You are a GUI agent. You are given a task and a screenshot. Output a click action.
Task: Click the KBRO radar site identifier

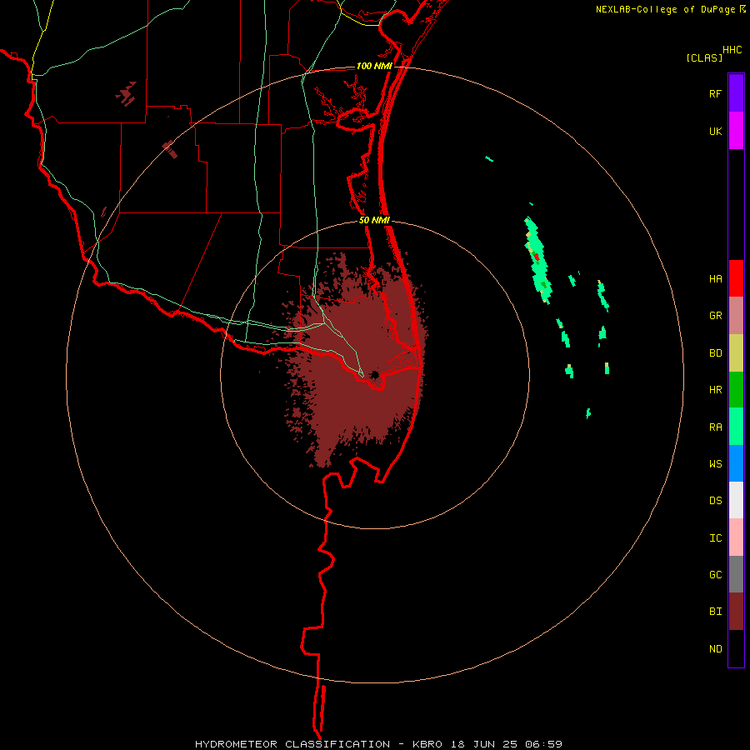point(427,744)
